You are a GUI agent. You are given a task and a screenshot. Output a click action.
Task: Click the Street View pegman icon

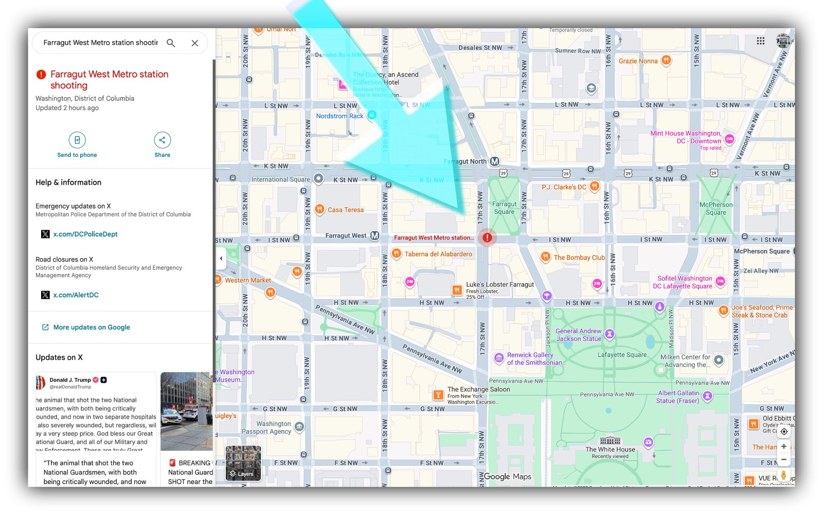(x=783, y=475)
